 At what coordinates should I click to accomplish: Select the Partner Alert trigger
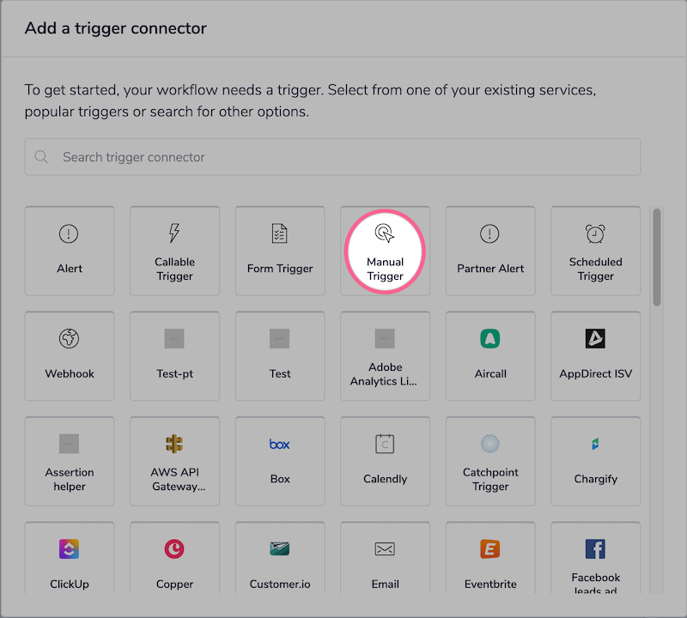(490, 251)
